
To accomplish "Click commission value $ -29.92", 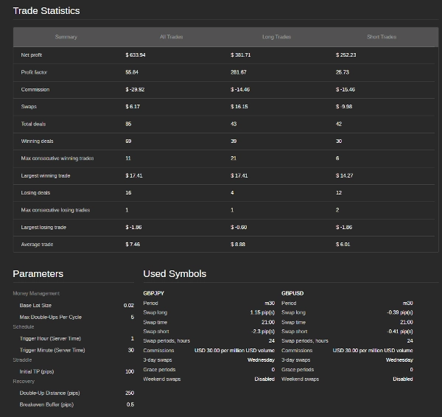I will [x=135, y=90].
